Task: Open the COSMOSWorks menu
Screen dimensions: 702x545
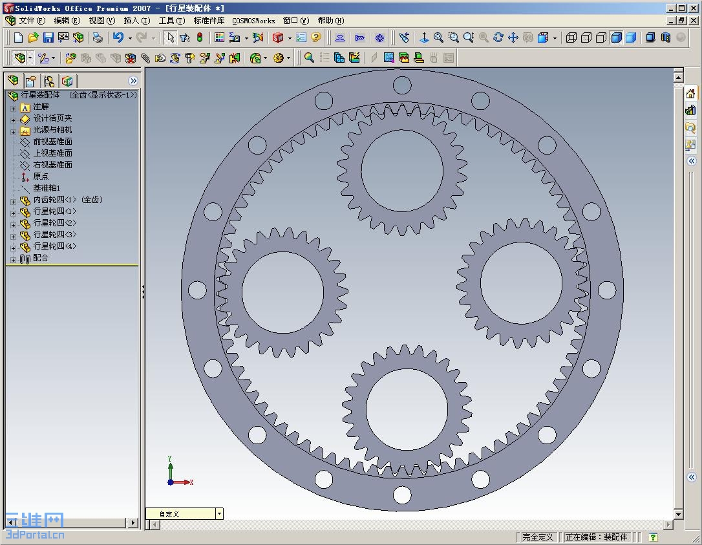Action: 253,21
